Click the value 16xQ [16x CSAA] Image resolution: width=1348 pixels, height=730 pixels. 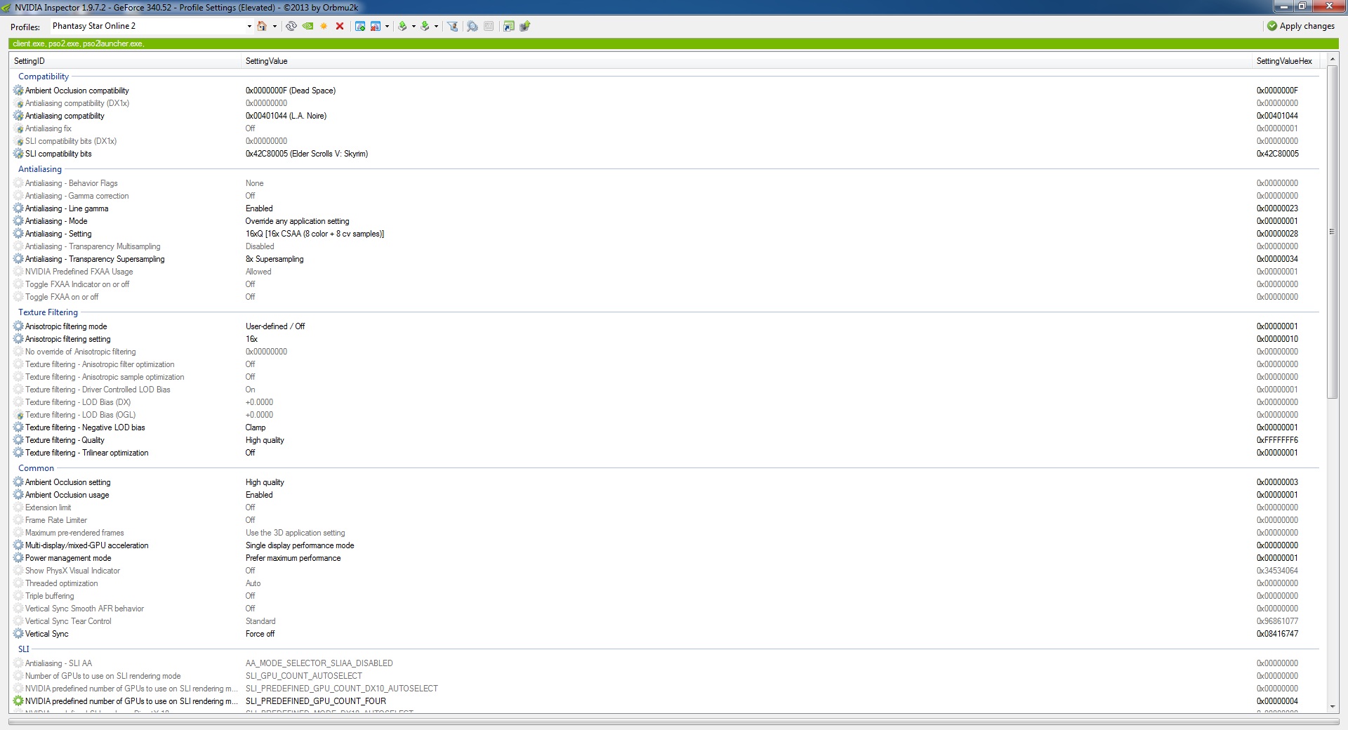tap(315, 234)
